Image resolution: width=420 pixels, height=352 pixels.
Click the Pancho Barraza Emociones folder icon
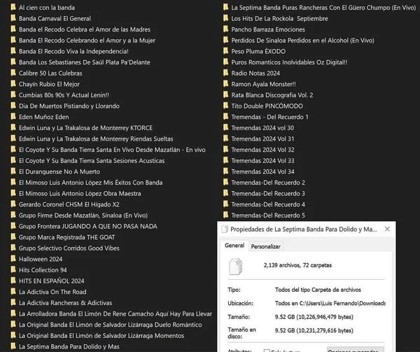(225, 29)
